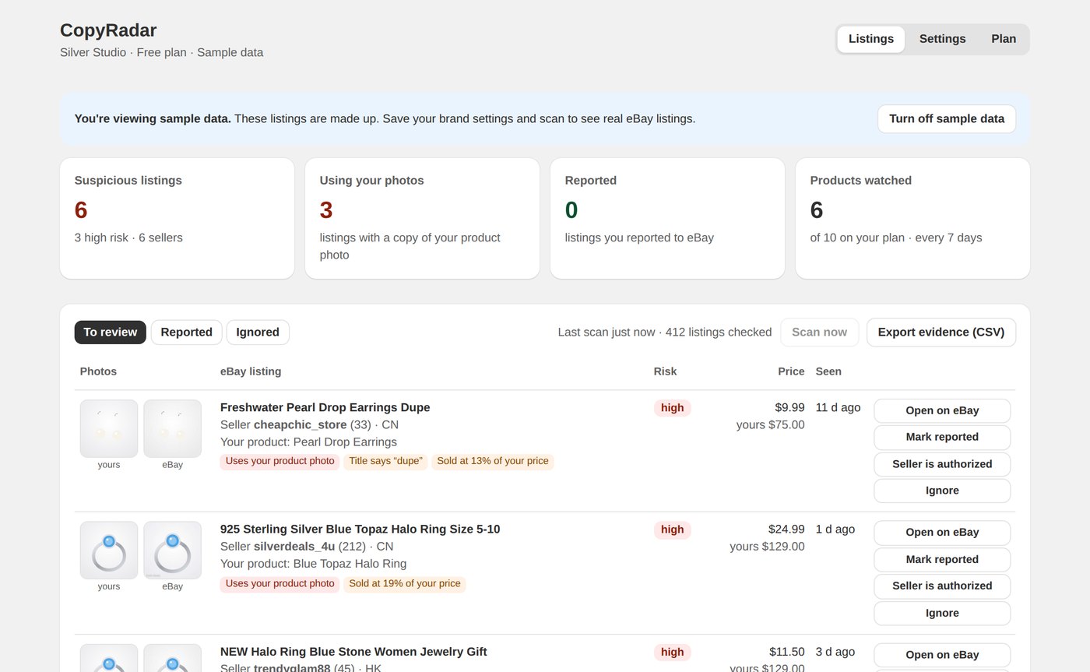Image resolution: width=1090 pixels, height=672 pixels.
Task: View your Blue Topaz ring photo thumbnail
Action: [109, 551]
